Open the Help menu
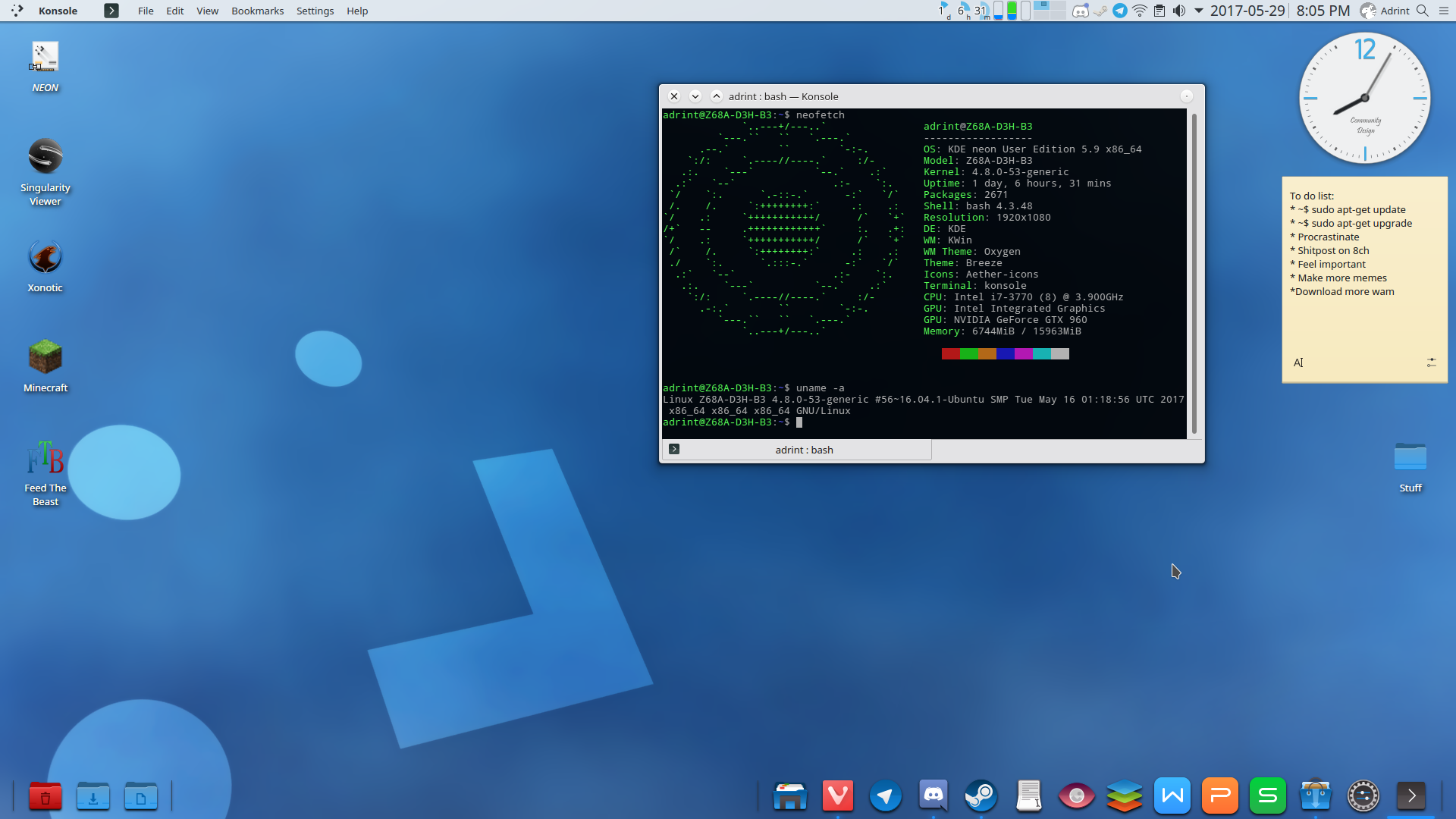 357,11
